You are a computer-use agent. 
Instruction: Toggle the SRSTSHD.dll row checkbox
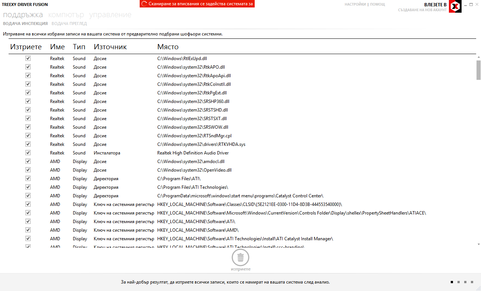click(x=28, y=110)
